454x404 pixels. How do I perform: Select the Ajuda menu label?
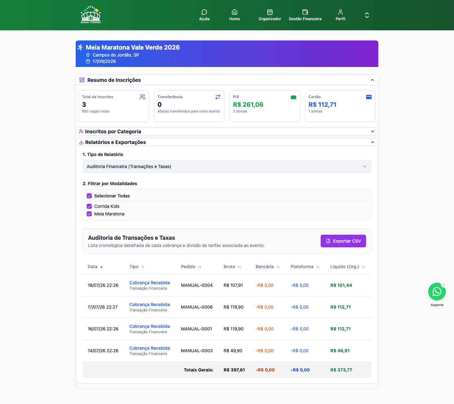[x=204, y=19]
